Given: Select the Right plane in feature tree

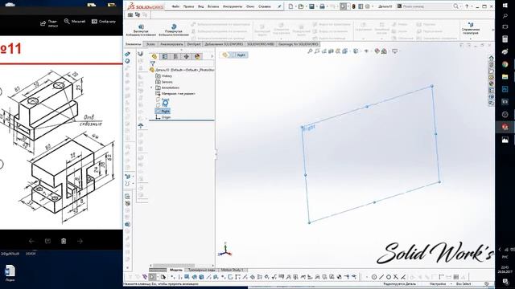Looking at the screenshot, I should [x=163, y=112].
